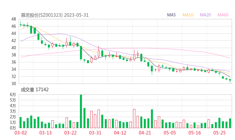Image resolution: width=235 pixels, height=140 pixels.
Task: Click the 05-25 date axis label
Action: click(219, 133)
